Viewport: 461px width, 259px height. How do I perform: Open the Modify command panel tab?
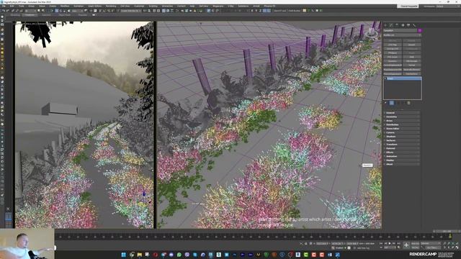[x=391, y=25]
